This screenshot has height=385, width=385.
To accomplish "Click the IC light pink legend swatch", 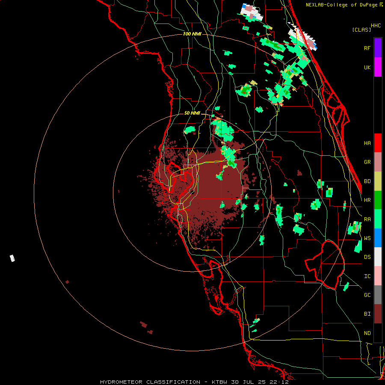I will pos(378,276).
